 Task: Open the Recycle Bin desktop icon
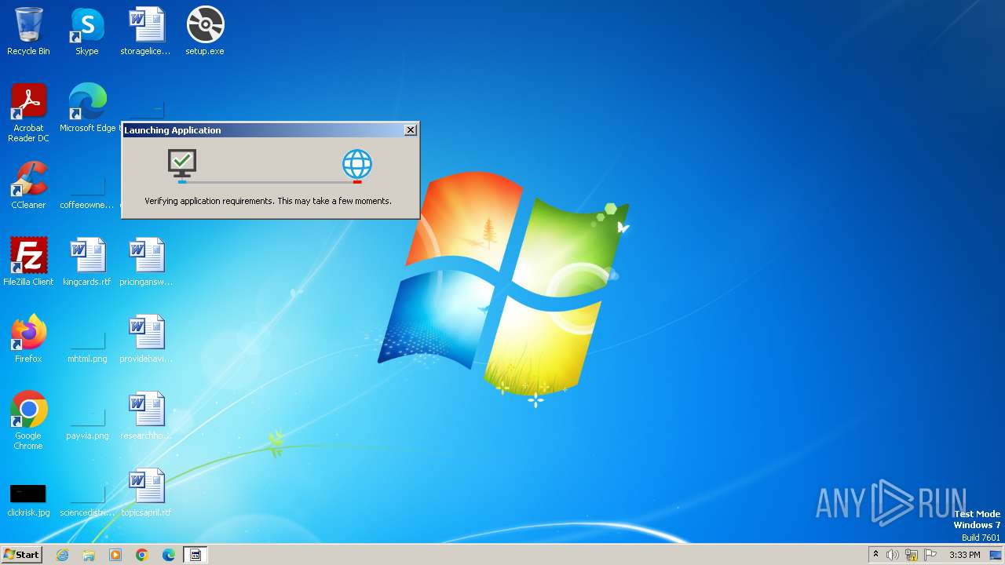[28, 31]
